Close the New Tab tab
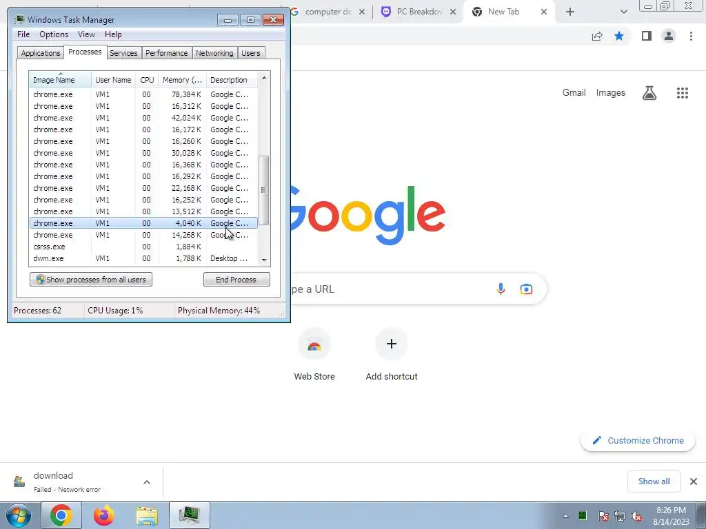The height and width of the screenshot is (529, 706). pyautogui.click(x=544, y=12)
